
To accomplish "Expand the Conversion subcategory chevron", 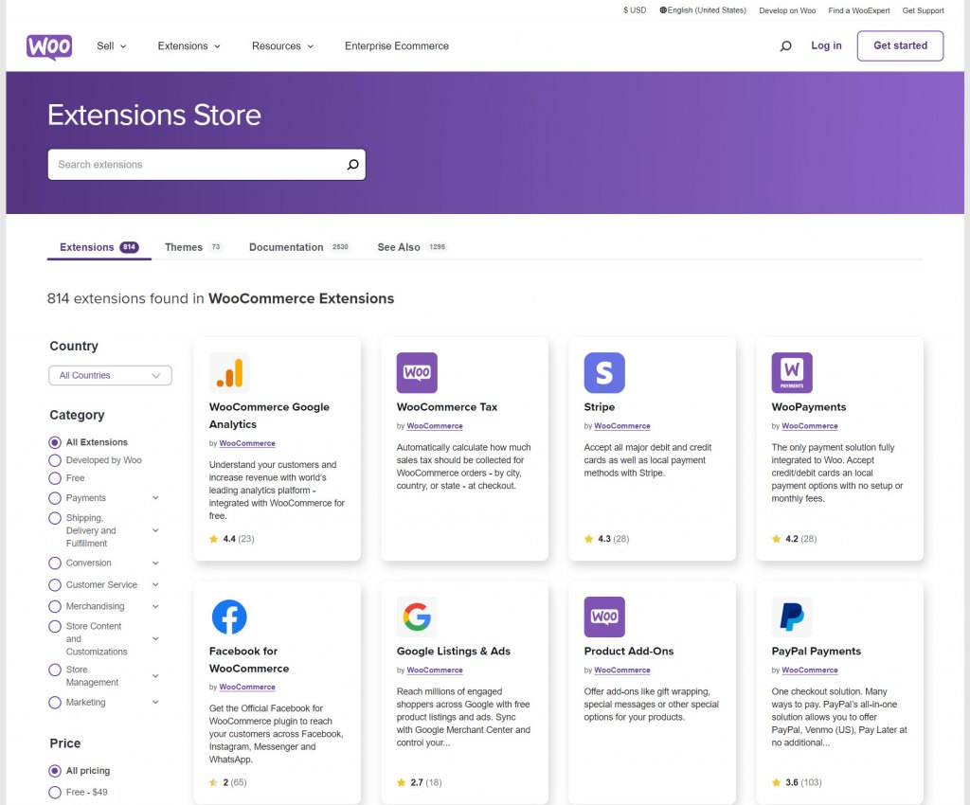I will [x=156, y=563].
